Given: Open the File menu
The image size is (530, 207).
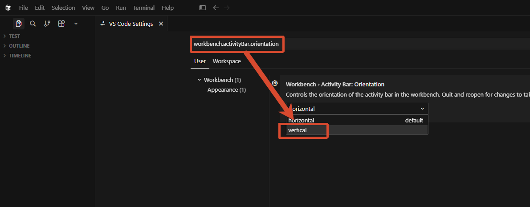Looking at the screenshot, I should coord(23,8).
